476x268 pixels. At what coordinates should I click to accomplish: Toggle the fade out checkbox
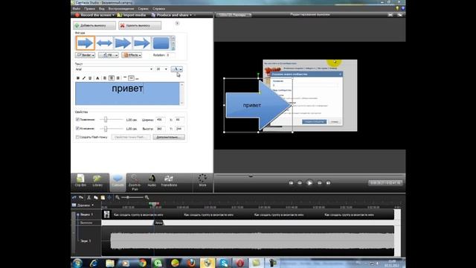coord(77,128)
